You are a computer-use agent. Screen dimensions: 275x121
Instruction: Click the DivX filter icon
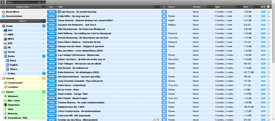tap(5, 30)
